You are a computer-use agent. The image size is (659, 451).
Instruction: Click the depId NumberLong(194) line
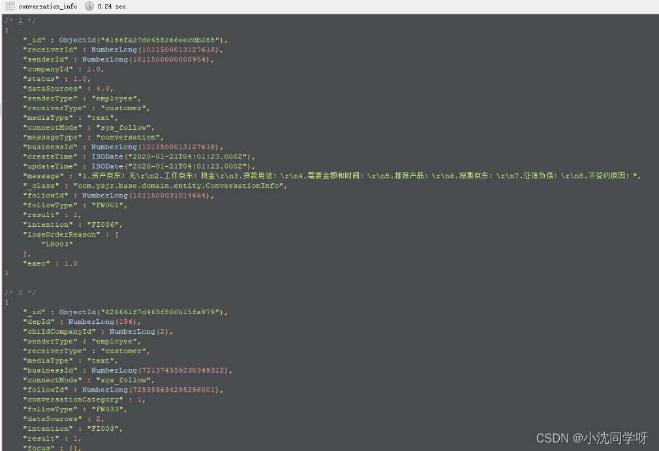click(x=82, y=322)
